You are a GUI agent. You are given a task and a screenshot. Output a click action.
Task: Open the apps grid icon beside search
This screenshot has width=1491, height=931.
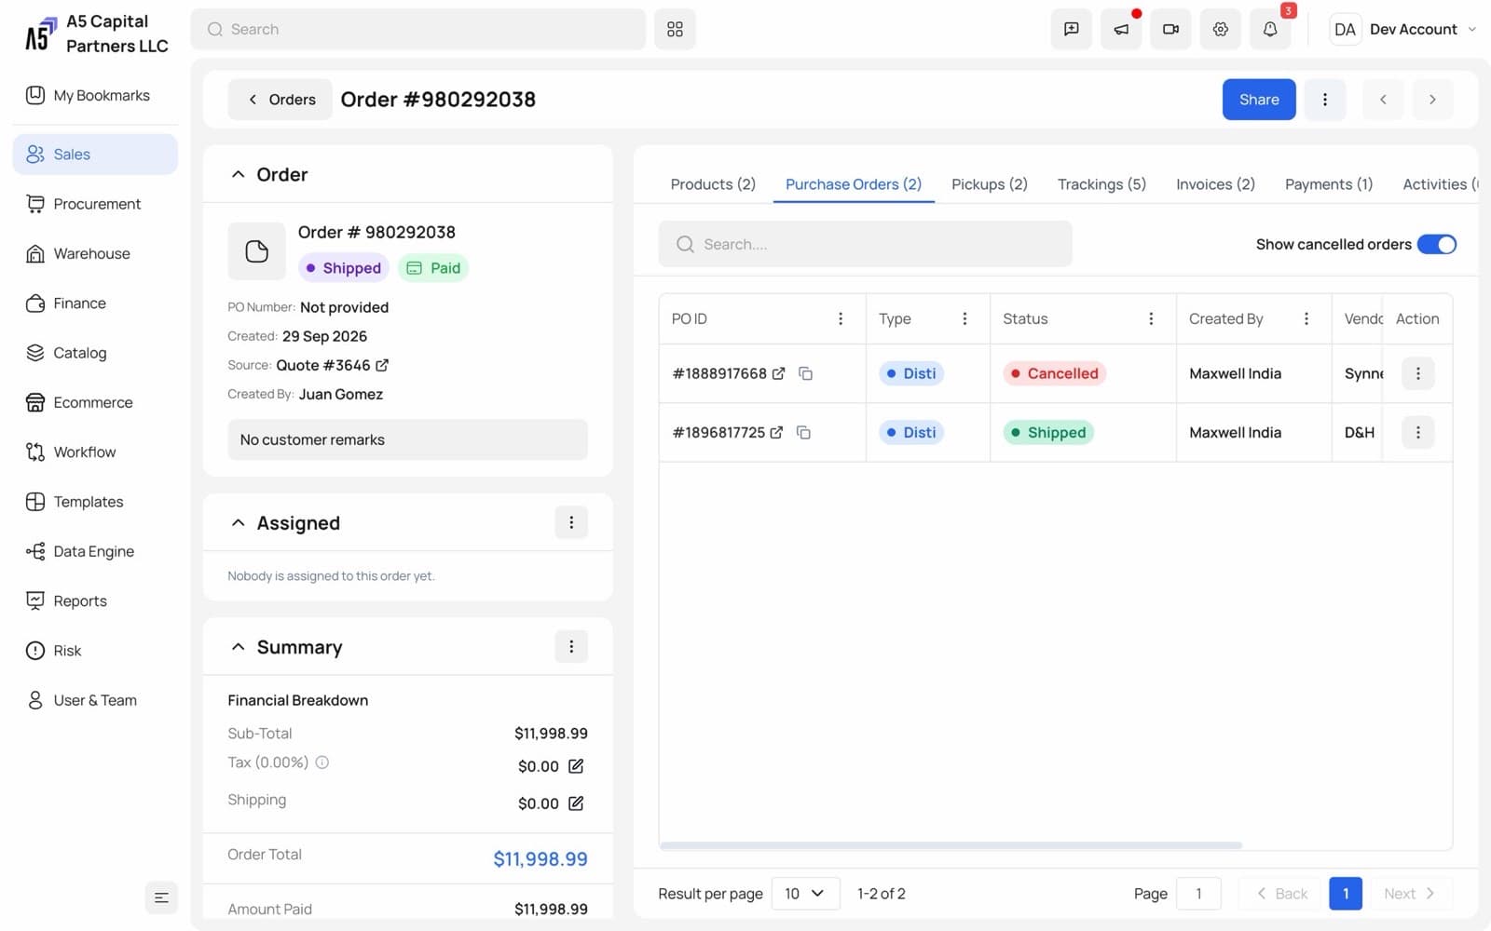675,29
